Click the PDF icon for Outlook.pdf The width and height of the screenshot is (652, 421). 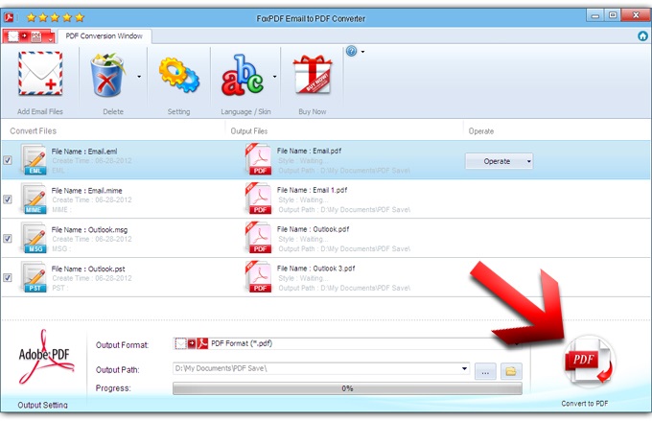258,238
